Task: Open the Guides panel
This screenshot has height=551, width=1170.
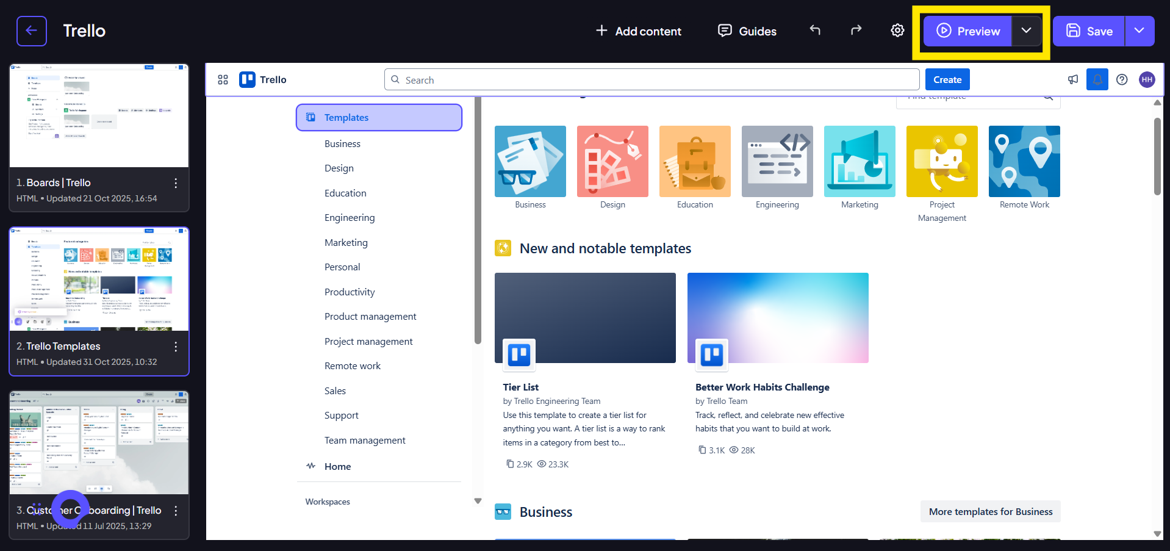Action: [747, 31]
